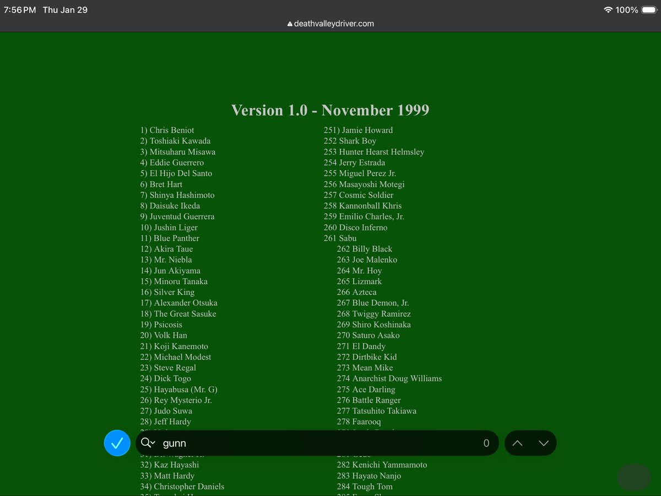Click the 'Version 1.0 - November 1999' heading

(330, 110)
